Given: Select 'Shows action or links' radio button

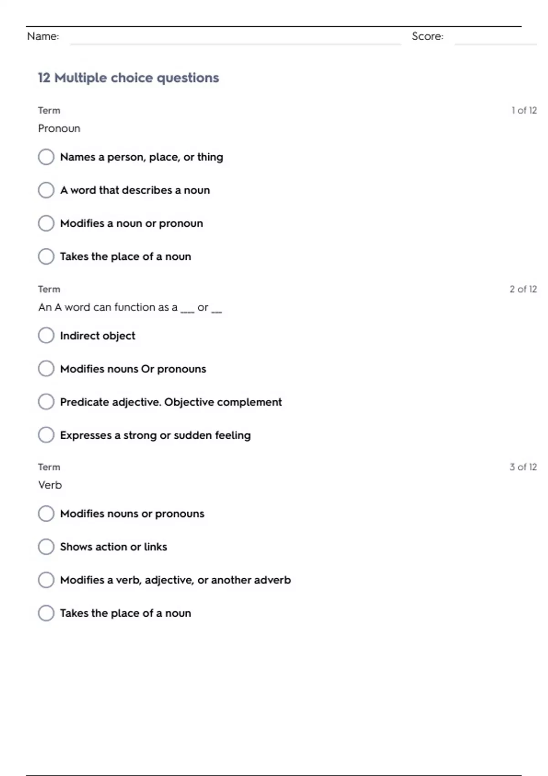Looking at the screenshot, I should (46, 546).
